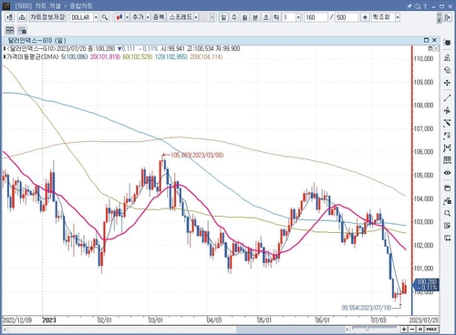Screen dimensions: 456x335
Task: Click the panel toggle icon before the print icon
Action: click(x=9, y=17)
